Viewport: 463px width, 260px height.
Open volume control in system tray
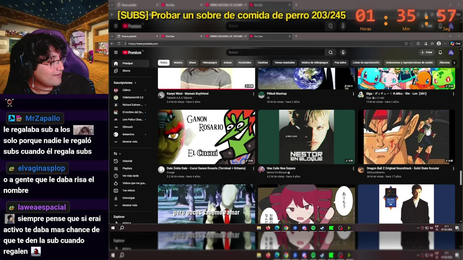[x=431, y=228]
